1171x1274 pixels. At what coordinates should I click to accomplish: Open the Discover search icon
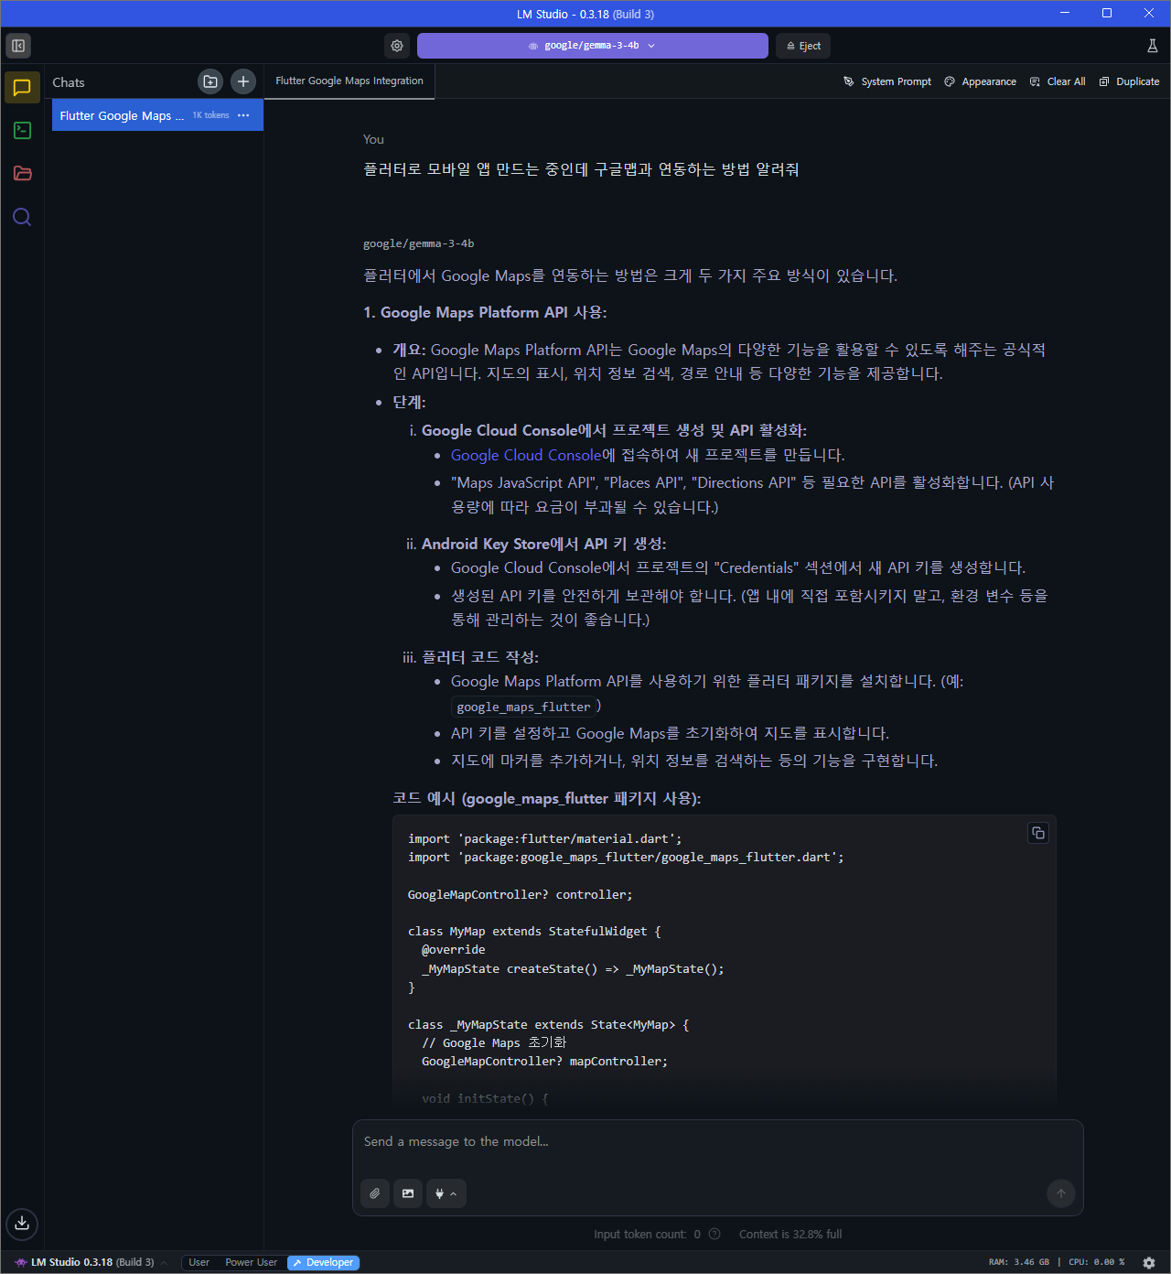point(22,217)
